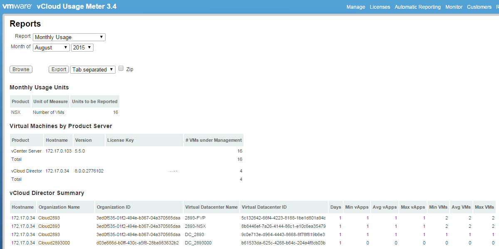Click the vCloud Director Summary heading
This screenshot has width=499, height=249.
coord(47,193)
